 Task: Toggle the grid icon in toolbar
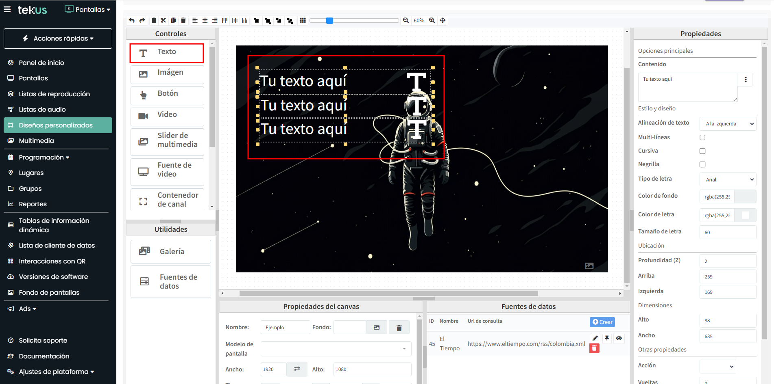[303, 20]
